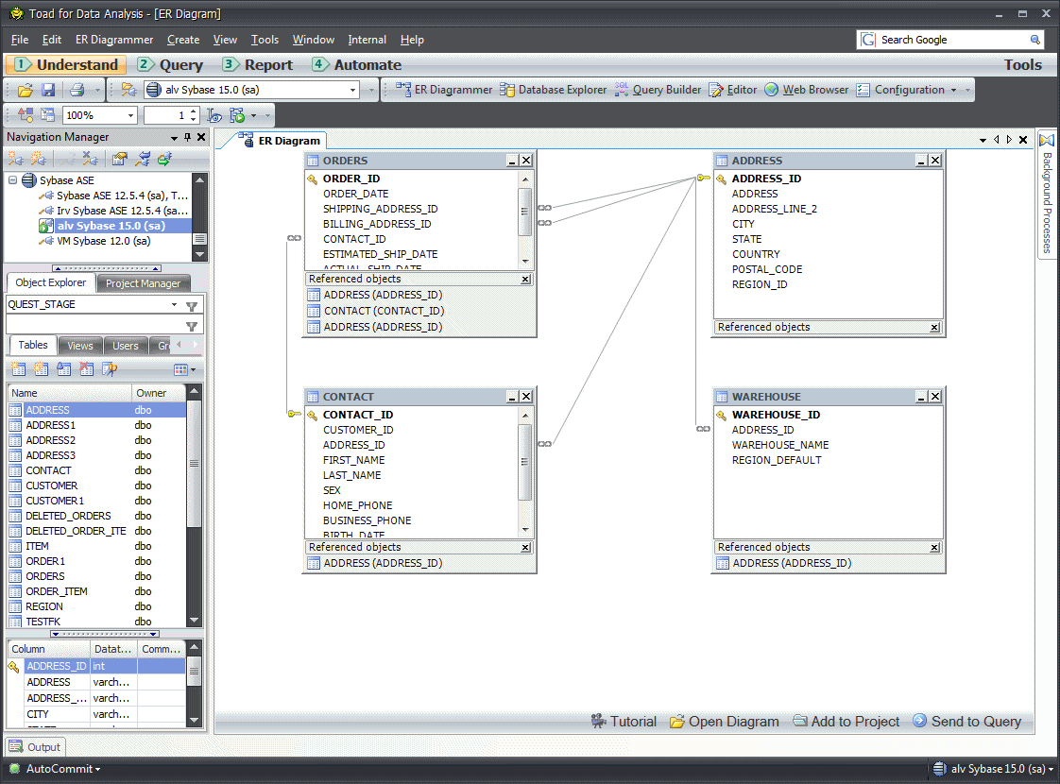This screenshot has height=784, width=1060.
Task: Click the delete table icon in Object Explorer
Action: tap(86, 369)
